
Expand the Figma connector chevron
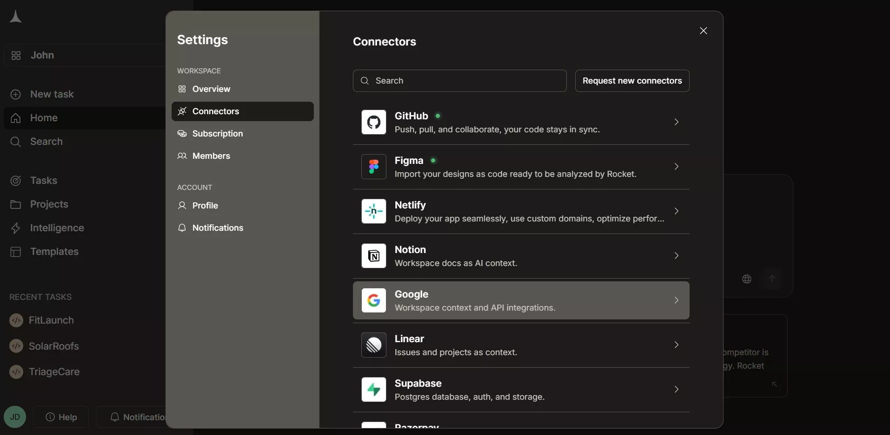pyautogui.click(x=677, y=167)
